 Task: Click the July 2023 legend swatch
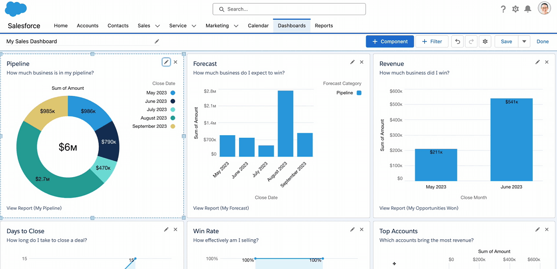click(173, 110)
